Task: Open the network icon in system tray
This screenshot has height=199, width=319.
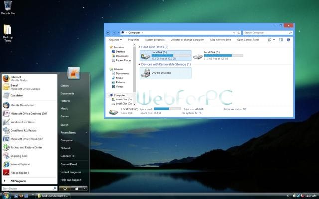Action: click(298, 196)
